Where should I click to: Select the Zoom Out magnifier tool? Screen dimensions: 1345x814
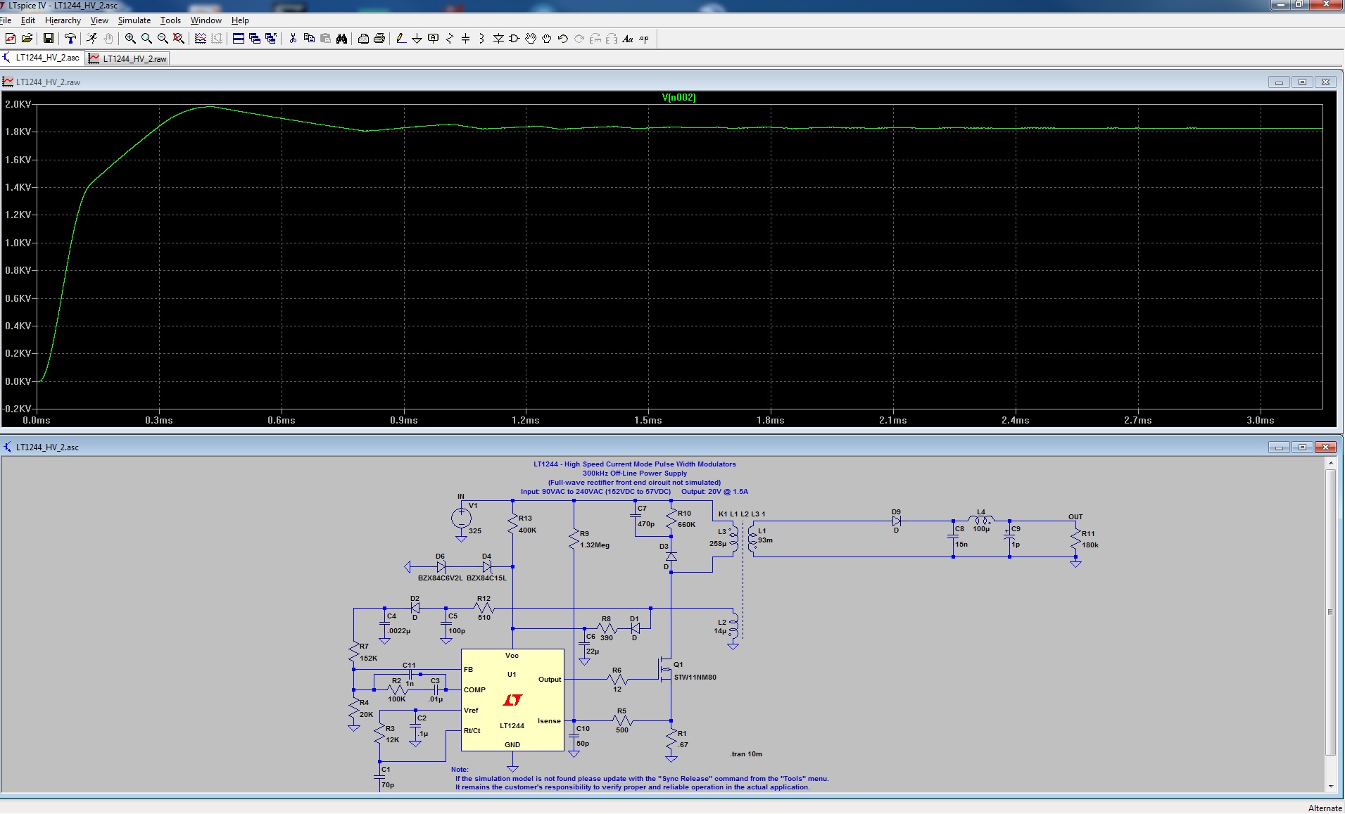click(x=163, y=39)
